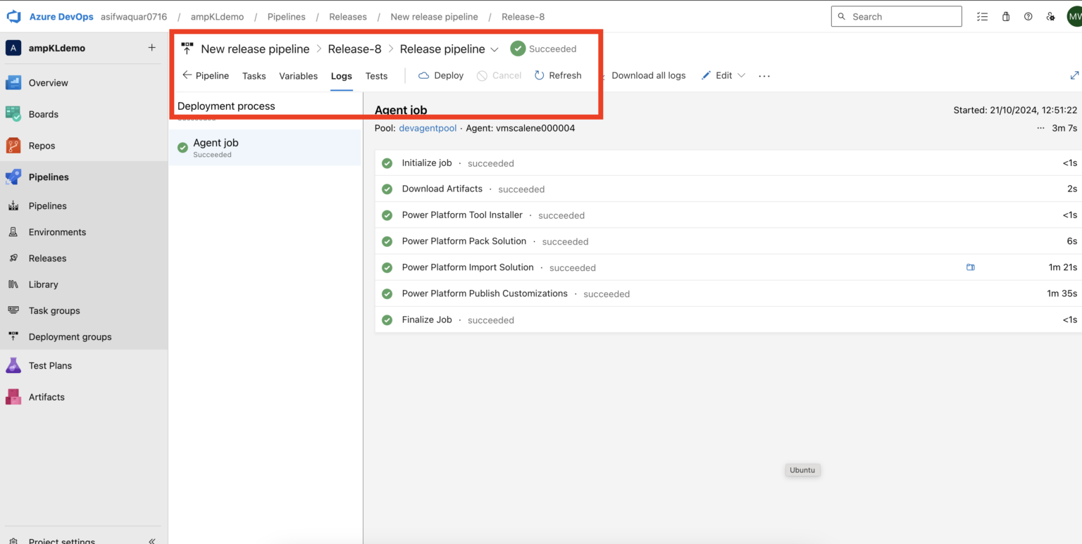Select the Logs tab

click(x=342, y=76)
